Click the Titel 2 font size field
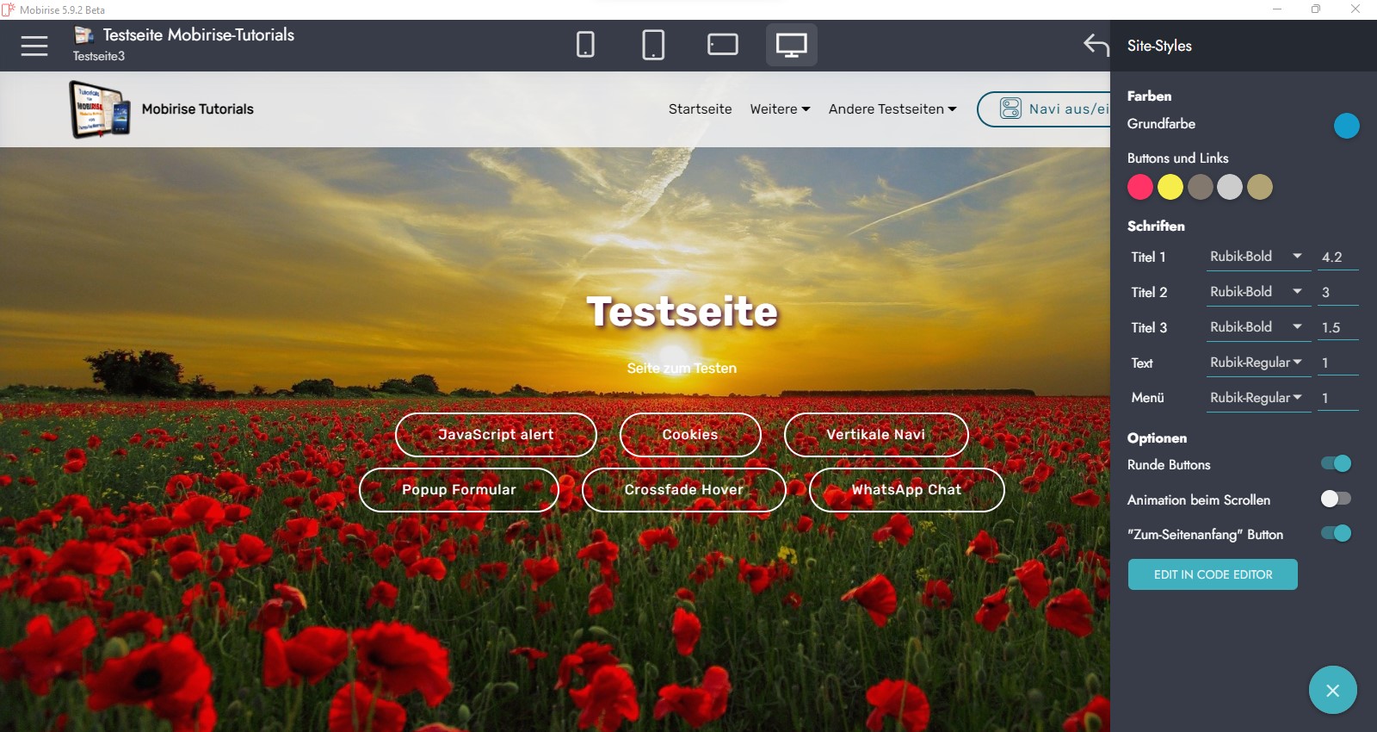This screenshot has height=732, width=1377. tap(1337, 293)
